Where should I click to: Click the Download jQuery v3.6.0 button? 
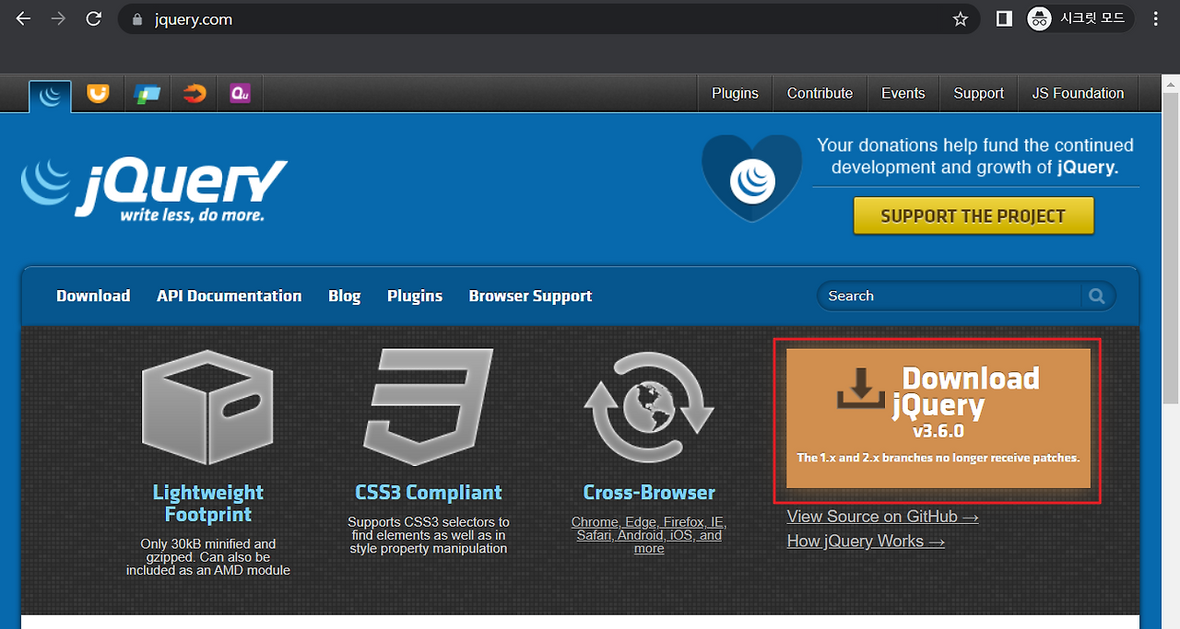click(x=938, y=419)
